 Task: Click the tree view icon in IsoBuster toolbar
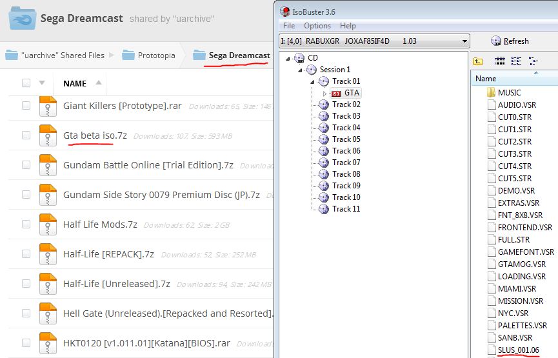tap(533, 61)
